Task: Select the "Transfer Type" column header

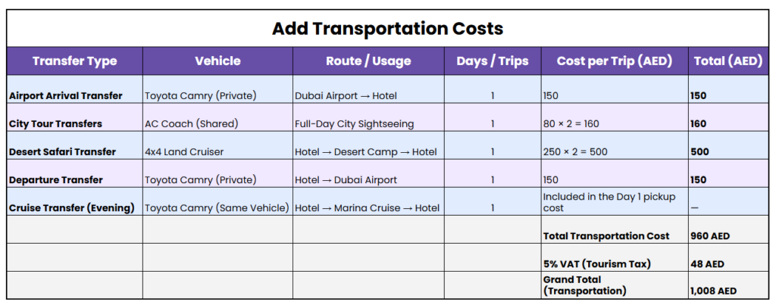Action: 74,61
